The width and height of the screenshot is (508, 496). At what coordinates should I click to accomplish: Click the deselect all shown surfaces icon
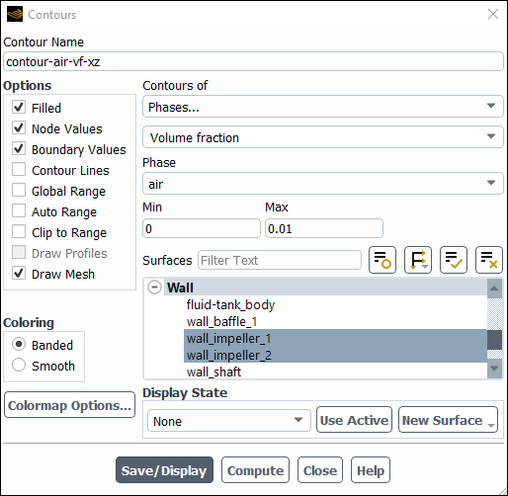pos(489,260)
